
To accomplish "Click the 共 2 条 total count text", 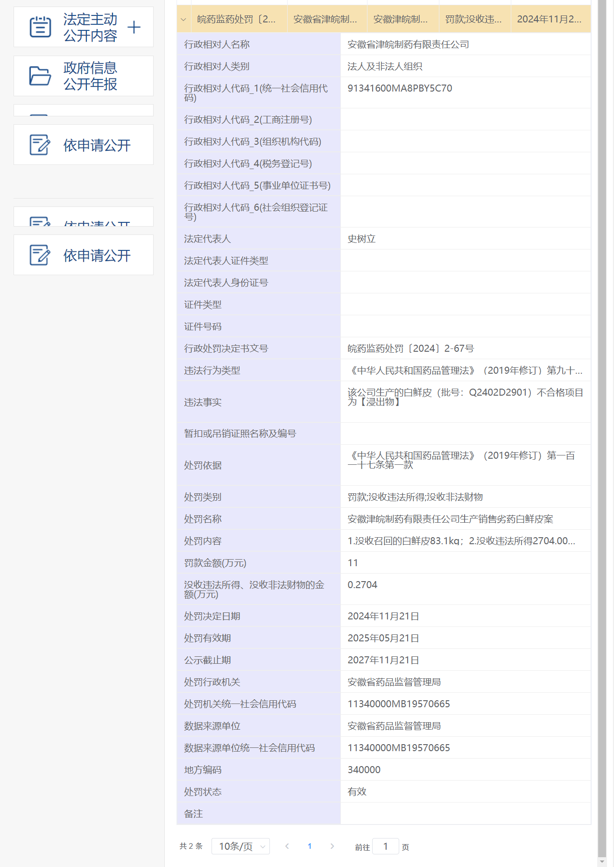I will click(191, 846).
